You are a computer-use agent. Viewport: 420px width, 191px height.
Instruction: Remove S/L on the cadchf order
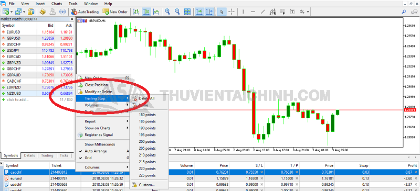(x=261, y=172)
